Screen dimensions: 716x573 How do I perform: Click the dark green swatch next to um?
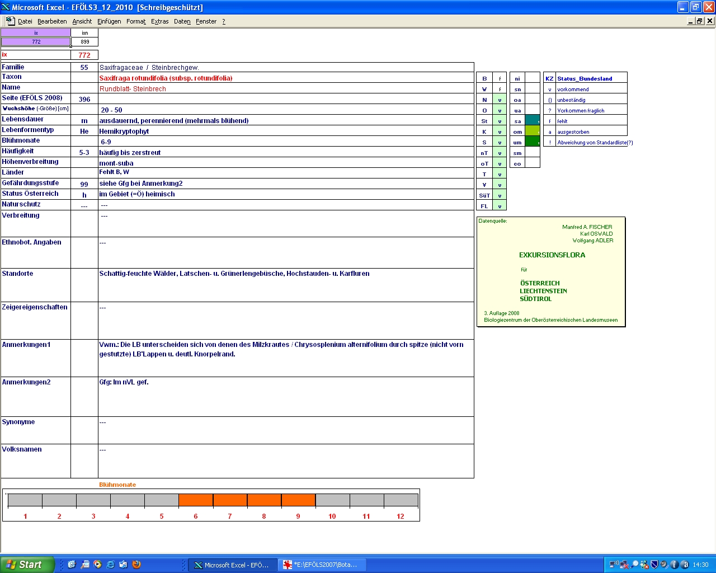[x=533, y=142]
